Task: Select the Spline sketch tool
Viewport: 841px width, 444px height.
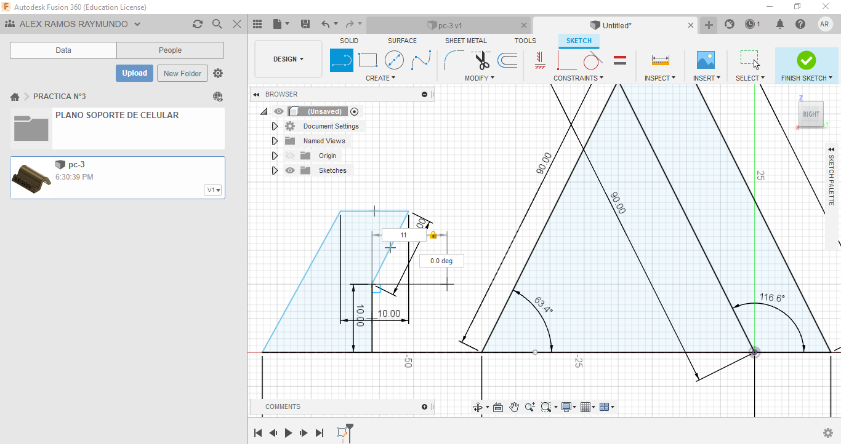Action: [421, 60]
